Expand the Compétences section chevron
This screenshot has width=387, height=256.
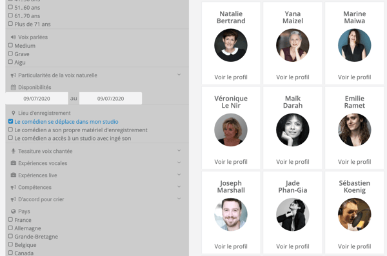179,187
